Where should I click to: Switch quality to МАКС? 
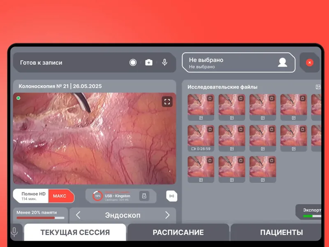(x=61, y=196)
